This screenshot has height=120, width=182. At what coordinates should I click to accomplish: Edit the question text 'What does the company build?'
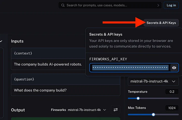[40, 90]
